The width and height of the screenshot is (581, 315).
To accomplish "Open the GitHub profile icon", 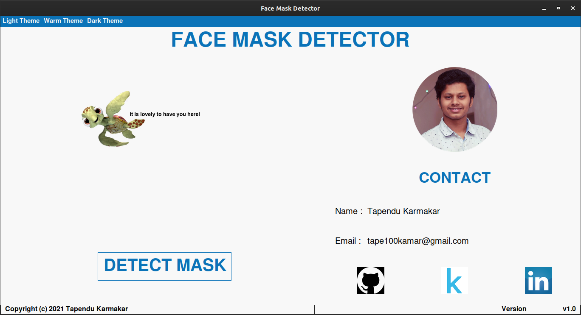I will 370,281.
